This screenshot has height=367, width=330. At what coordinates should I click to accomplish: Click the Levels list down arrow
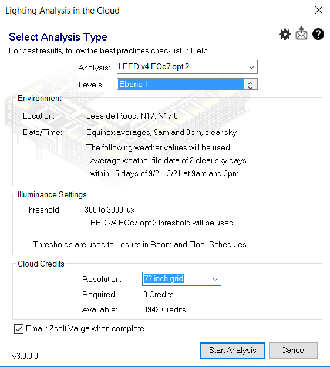coord(250,87)
